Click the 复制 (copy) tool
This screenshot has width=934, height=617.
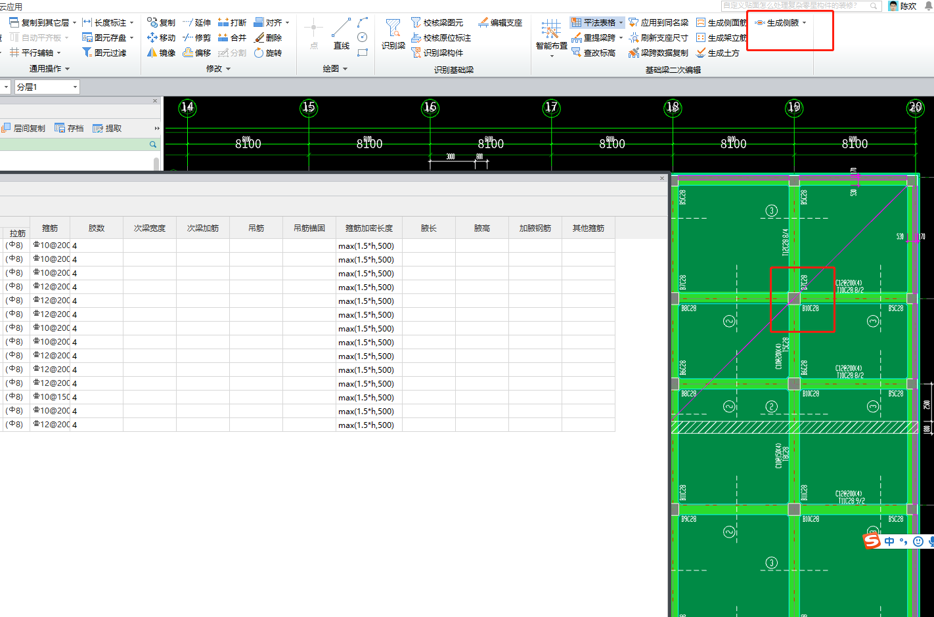pos(162,22)
